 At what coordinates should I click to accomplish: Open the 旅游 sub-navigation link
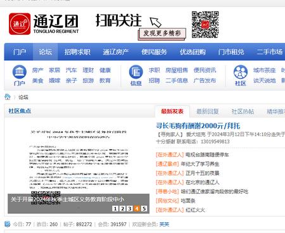(88, 80)
